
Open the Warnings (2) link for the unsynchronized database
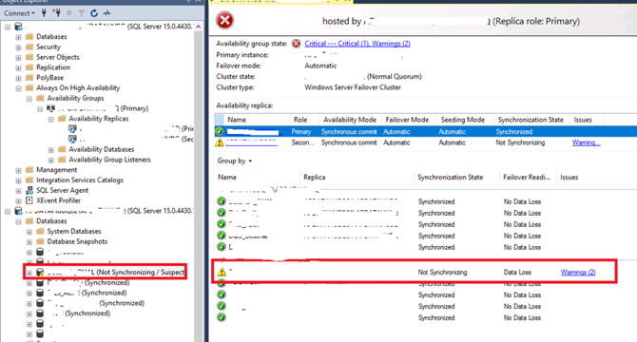click(x=578, y=273)
